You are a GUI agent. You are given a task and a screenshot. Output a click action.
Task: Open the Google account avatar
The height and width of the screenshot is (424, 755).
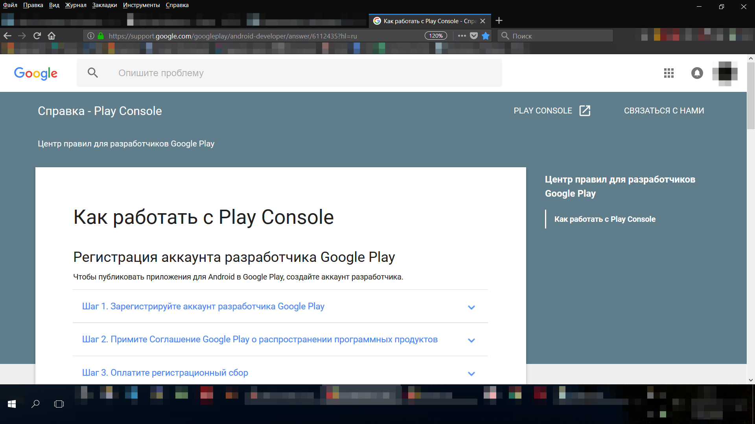tap(725, 73)
